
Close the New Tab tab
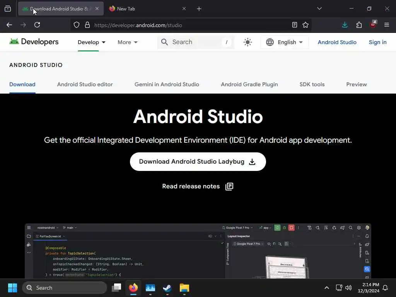(184, 9)
